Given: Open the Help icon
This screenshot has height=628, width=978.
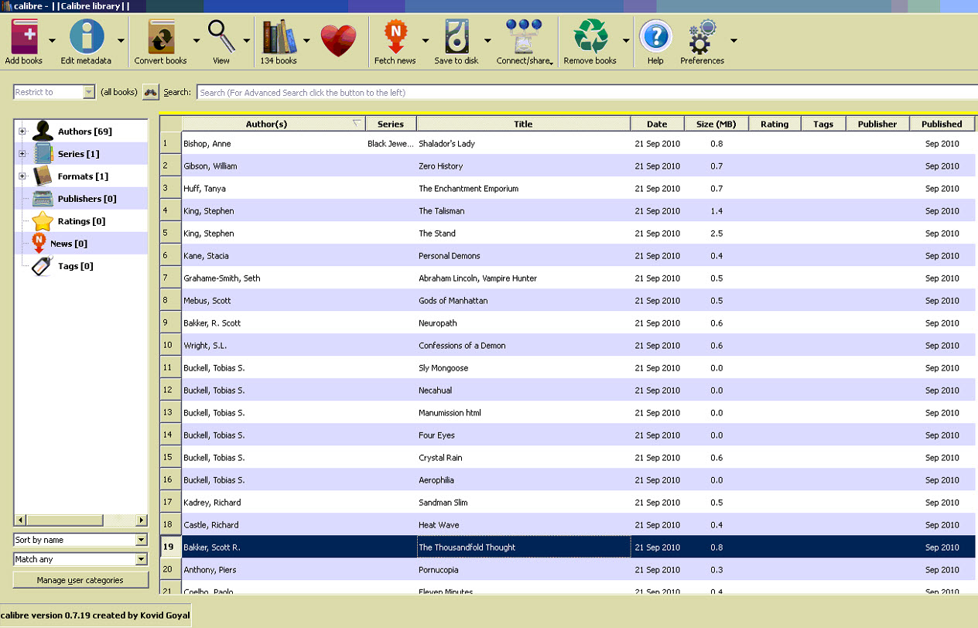Looking at the screenshot, I should click(x=655, y=36).
